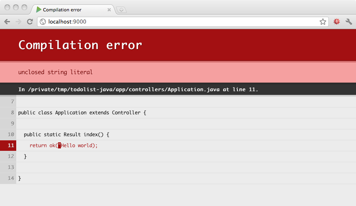Click the 'public class Application' code line
Screen dimensions: 356x206
pyautogui.click(x=82, y=112)
